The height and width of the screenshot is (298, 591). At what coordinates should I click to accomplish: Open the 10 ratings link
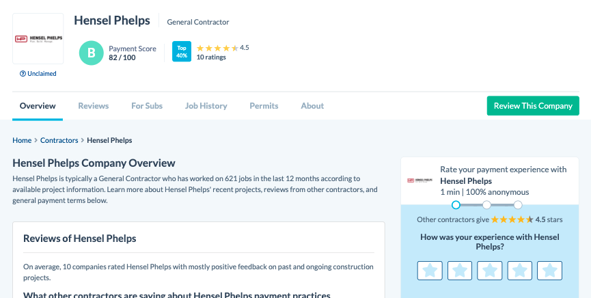[x=211, y=57]
